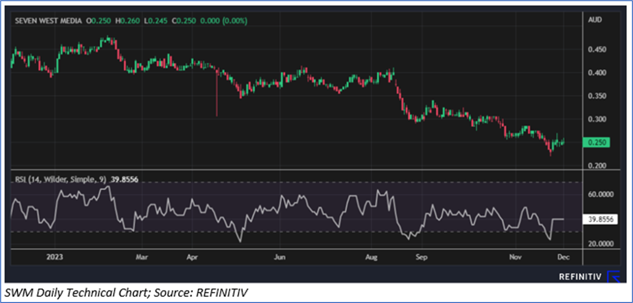Image resolution: width=633 pixels, height=303 pixels.
Task: Click the 0.350 price axis label
Action: [x=597, y=96]
